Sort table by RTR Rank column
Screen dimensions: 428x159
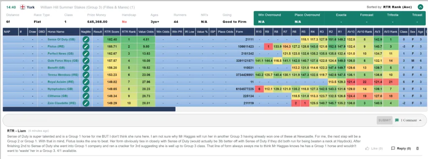click(x=129, y=32)
